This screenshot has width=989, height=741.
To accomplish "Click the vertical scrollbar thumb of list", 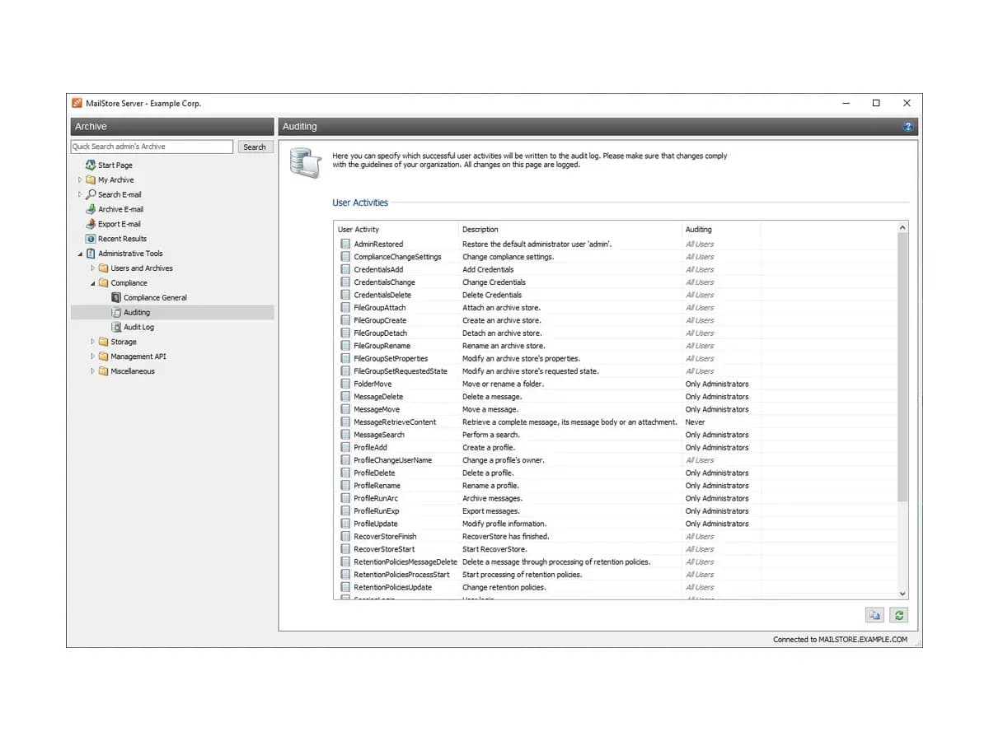I will pos(902,367).
